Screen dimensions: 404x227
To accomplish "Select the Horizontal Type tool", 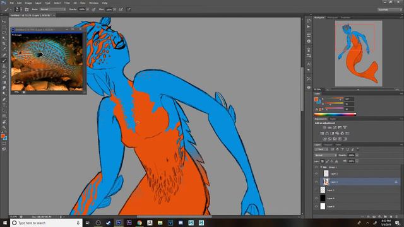I will pyautogui.click(x=4, y=105).
